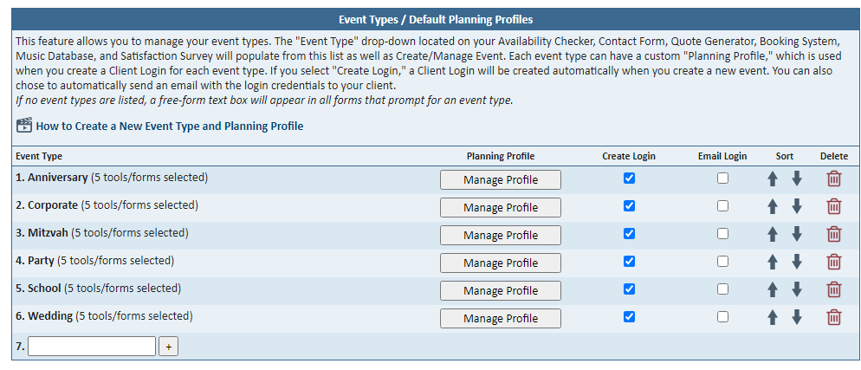Viewport: 861px width, 370px height.
Task: Open Manage Profile for Anniversary
Action: point(500,179)
